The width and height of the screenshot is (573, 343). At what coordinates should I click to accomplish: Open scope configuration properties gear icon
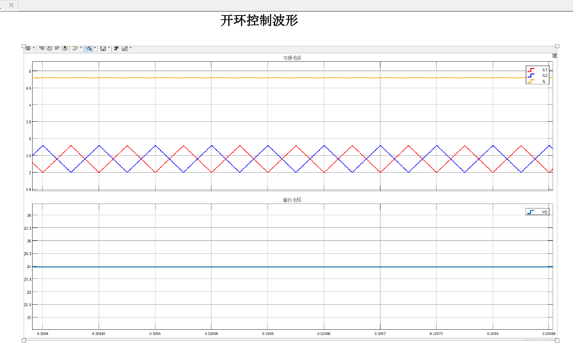point(28,48)
